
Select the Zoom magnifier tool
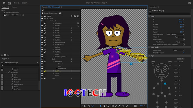[107, 106]
